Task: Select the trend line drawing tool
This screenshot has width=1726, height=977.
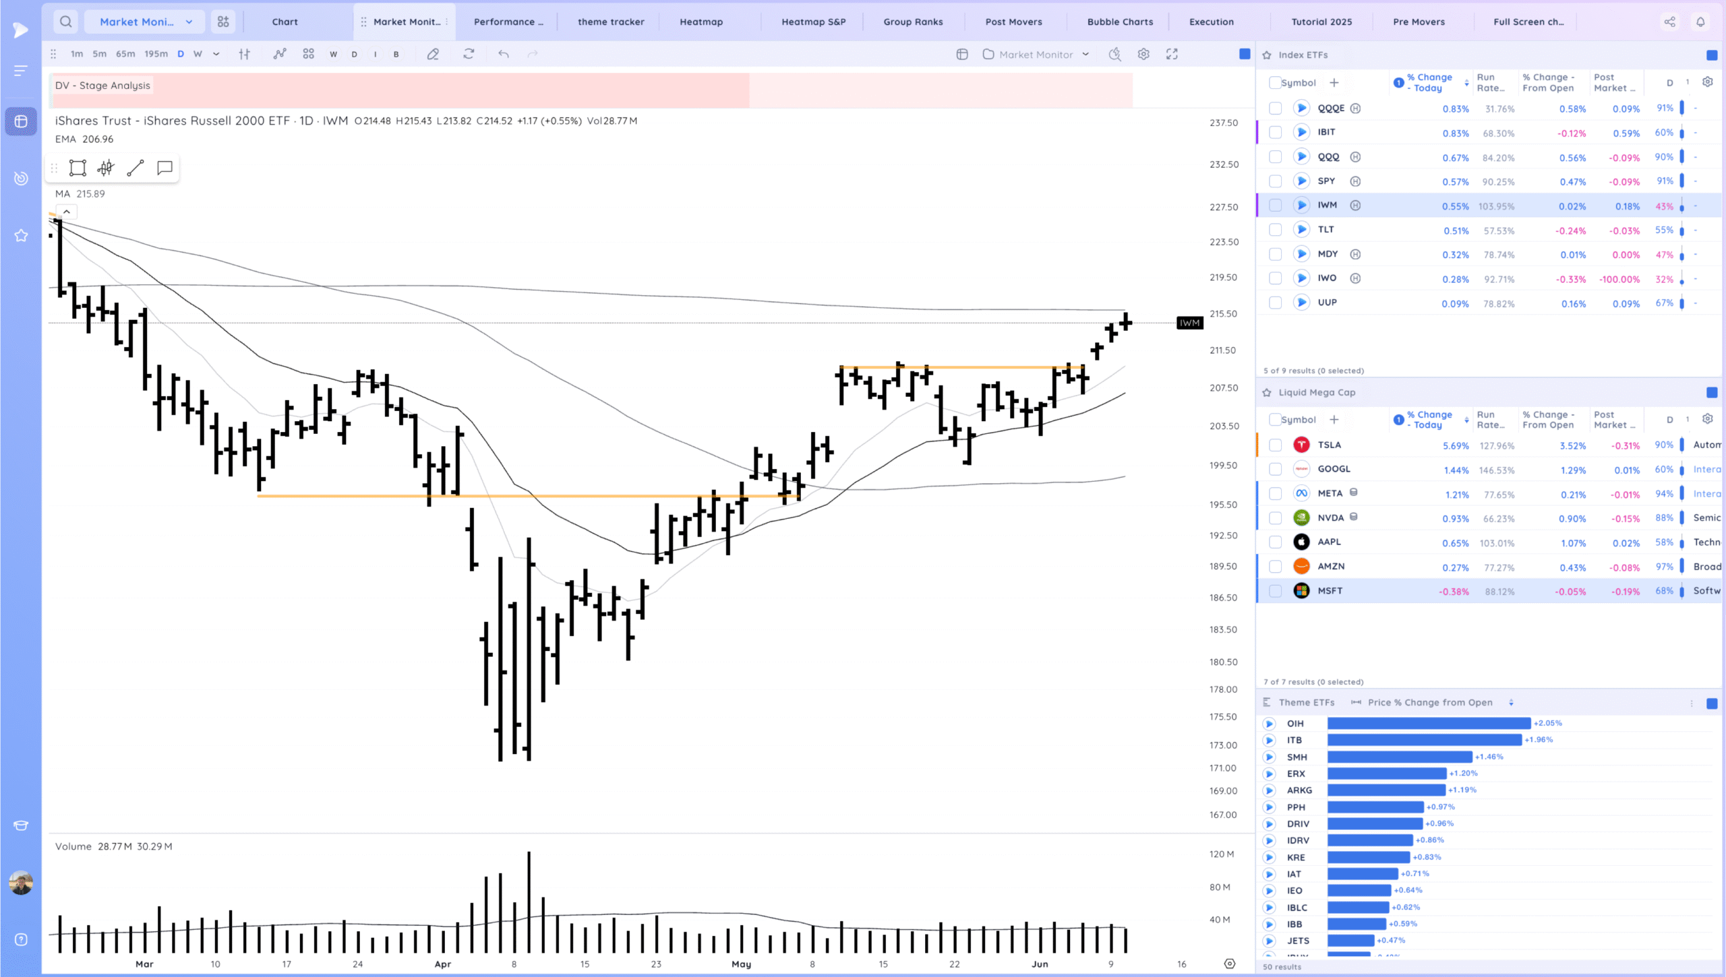Action: point(135,168)
